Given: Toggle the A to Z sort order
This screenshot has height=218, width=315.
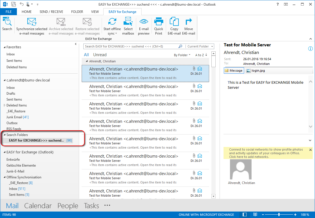Looking at the screenshot, I should click(x=201, y=55).
